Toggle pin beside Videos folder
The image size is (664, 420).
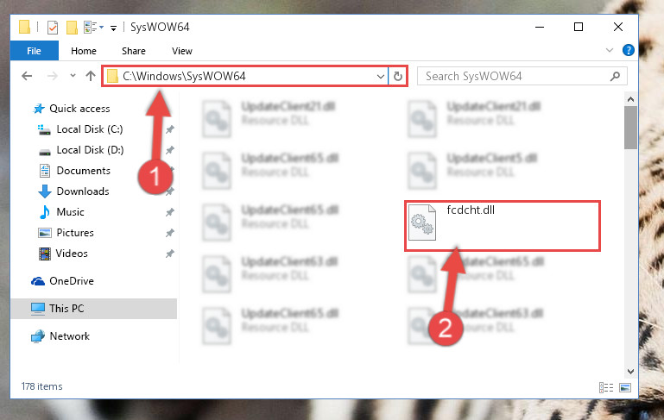[x=170, y=254]
